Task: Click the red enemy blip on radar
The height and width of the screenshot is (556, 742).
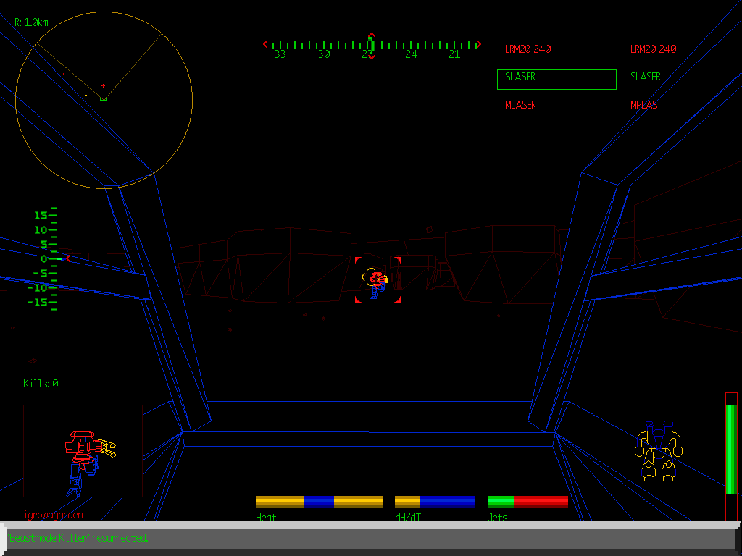Action: pyautogui.click(x=103, y=85)
